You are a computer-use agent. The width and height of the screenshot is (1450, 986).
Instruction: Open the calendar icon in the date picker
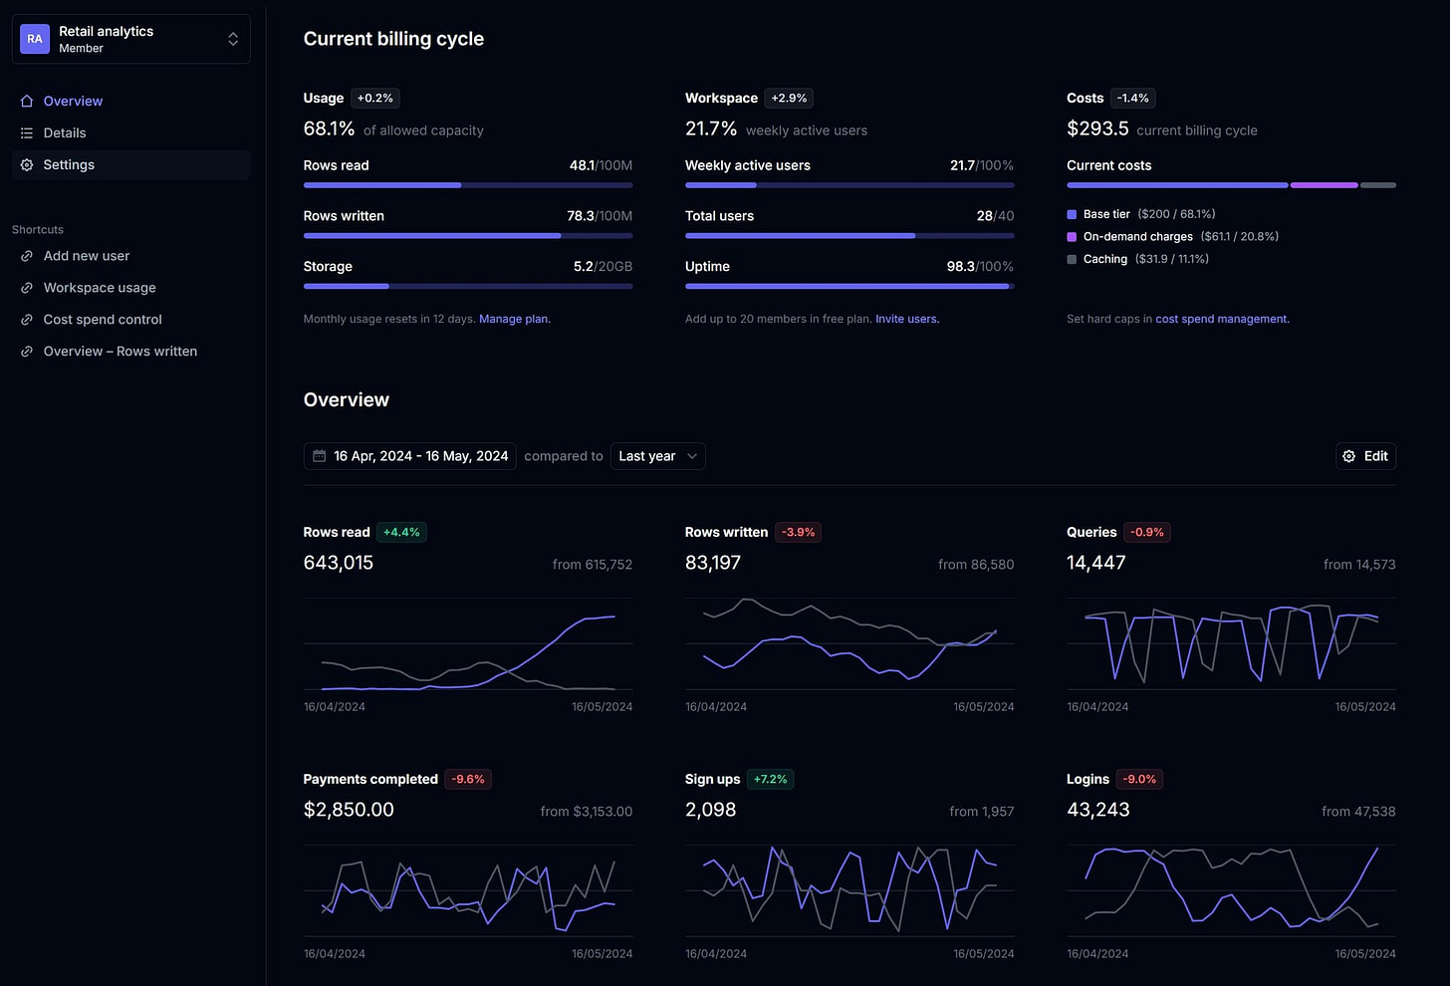(x=319, y=455)
